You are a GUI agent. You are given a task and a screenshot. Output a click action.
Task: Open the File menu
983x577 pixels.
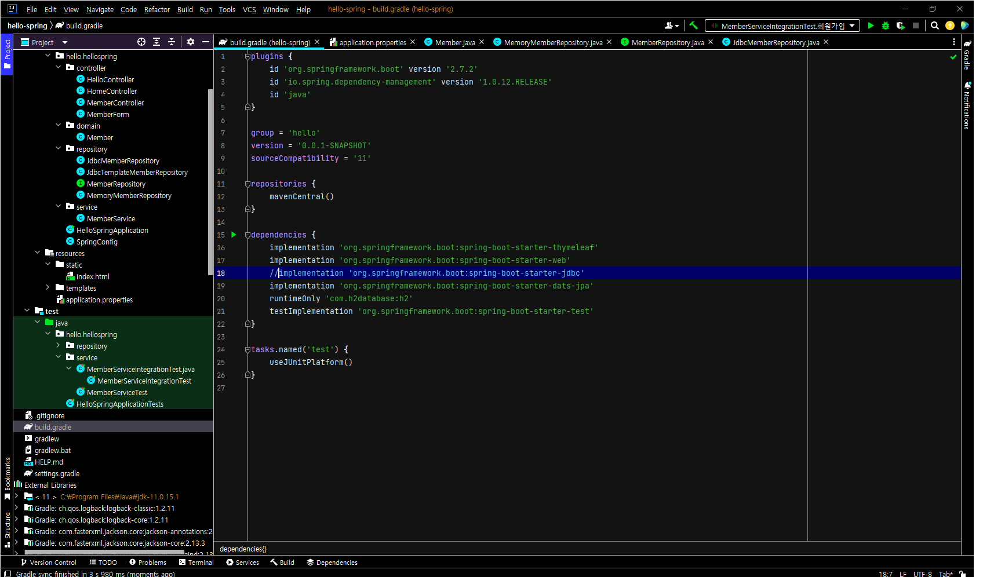[32, 9]
